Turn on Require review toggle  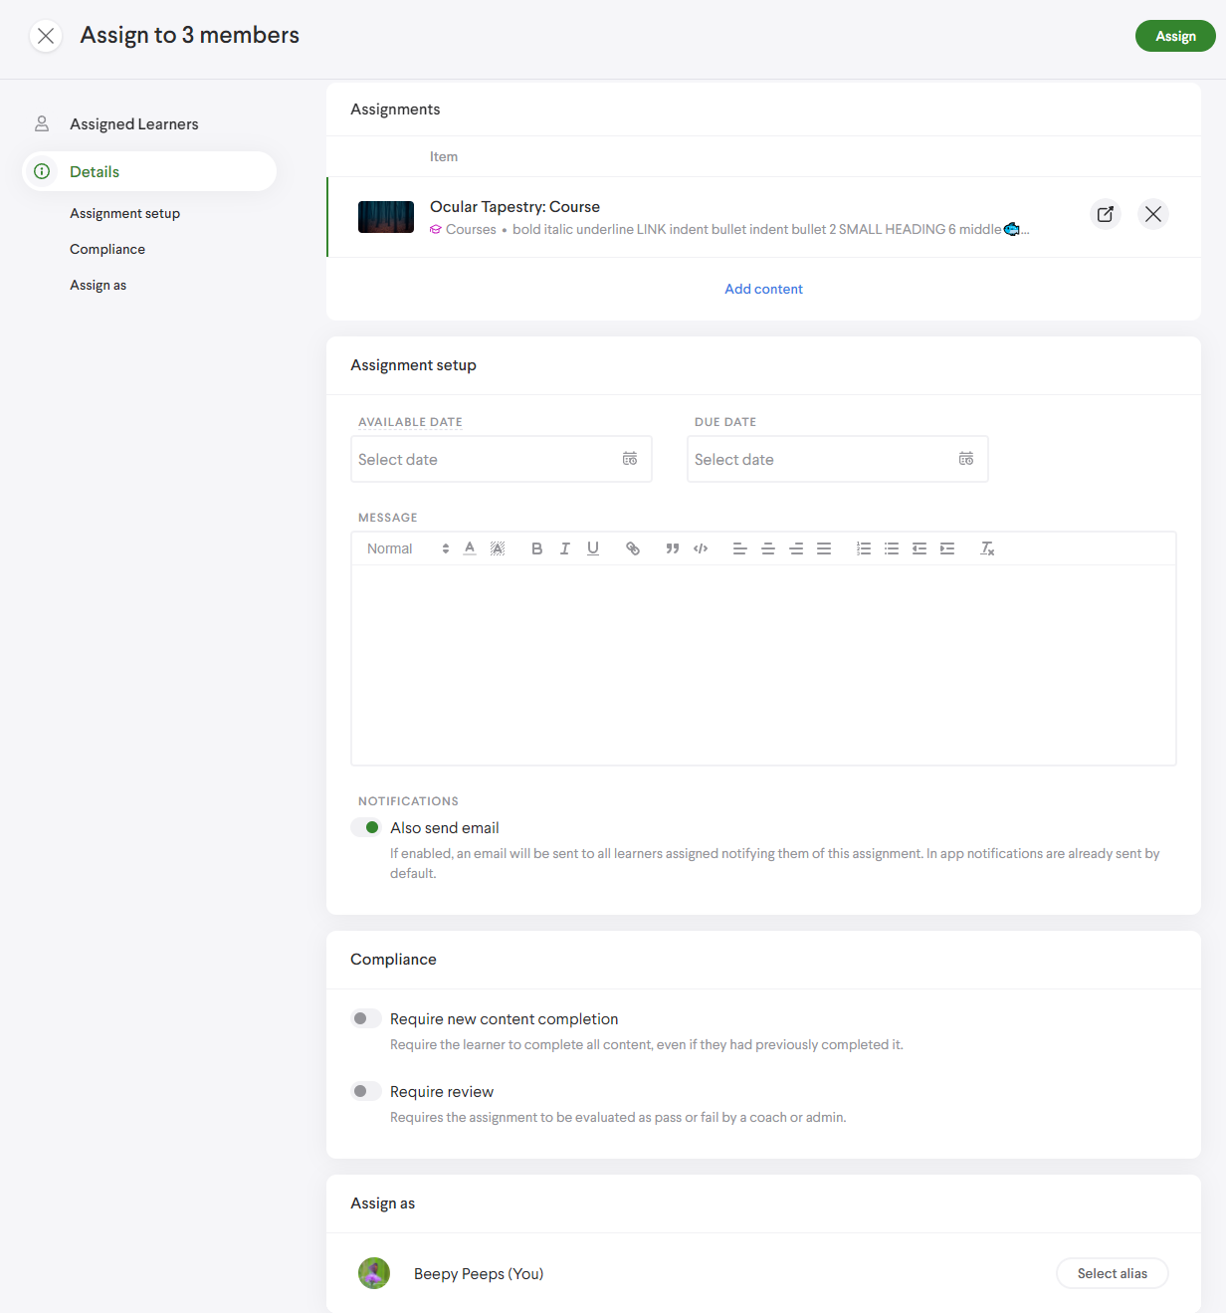[x=366, y=1091]
